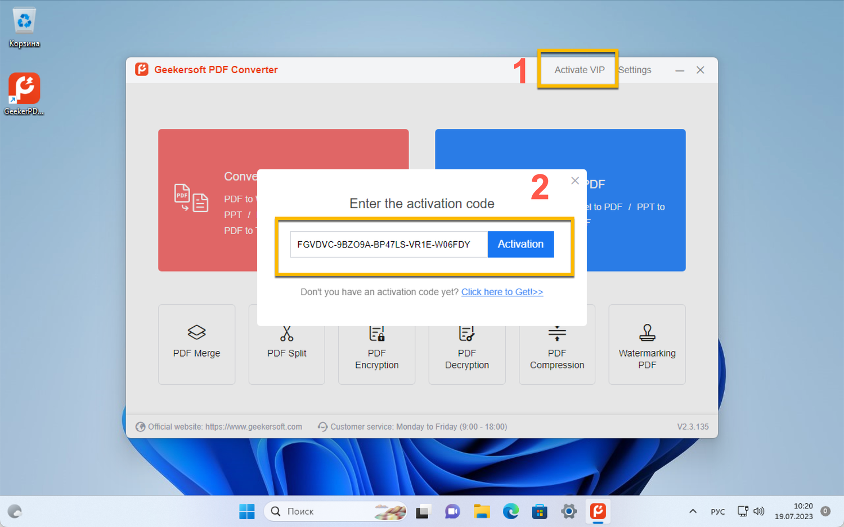Click the taskbar search box
Screen dimensions: 844x527
(335, 511)
